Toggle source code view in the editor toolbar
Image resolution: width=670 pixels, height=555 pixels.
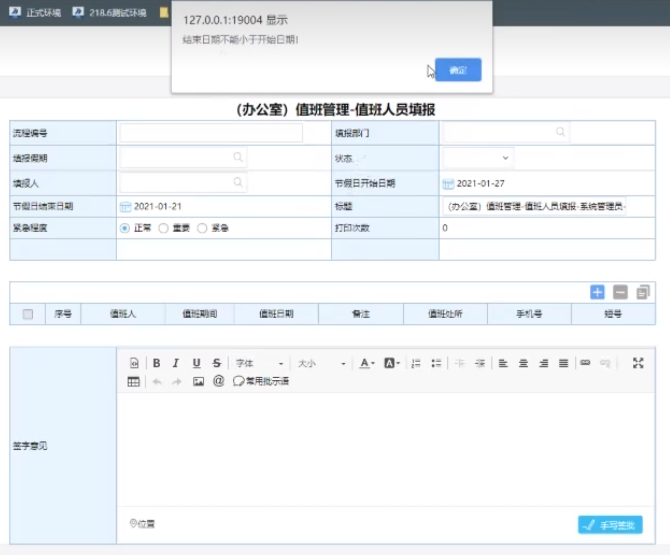[x=134, y=363]
